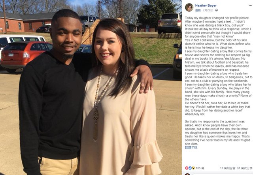Image resolution: width=253 pixels, height=175 pixels.
Task: Click the commenter avatar beside the comment box
Action: [x=187, y=174]
